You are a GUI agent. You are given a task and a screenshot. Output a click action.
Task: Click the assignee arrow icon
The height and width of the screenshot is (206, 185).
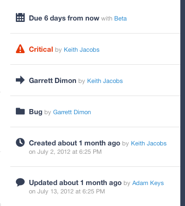tap(20, 80)
